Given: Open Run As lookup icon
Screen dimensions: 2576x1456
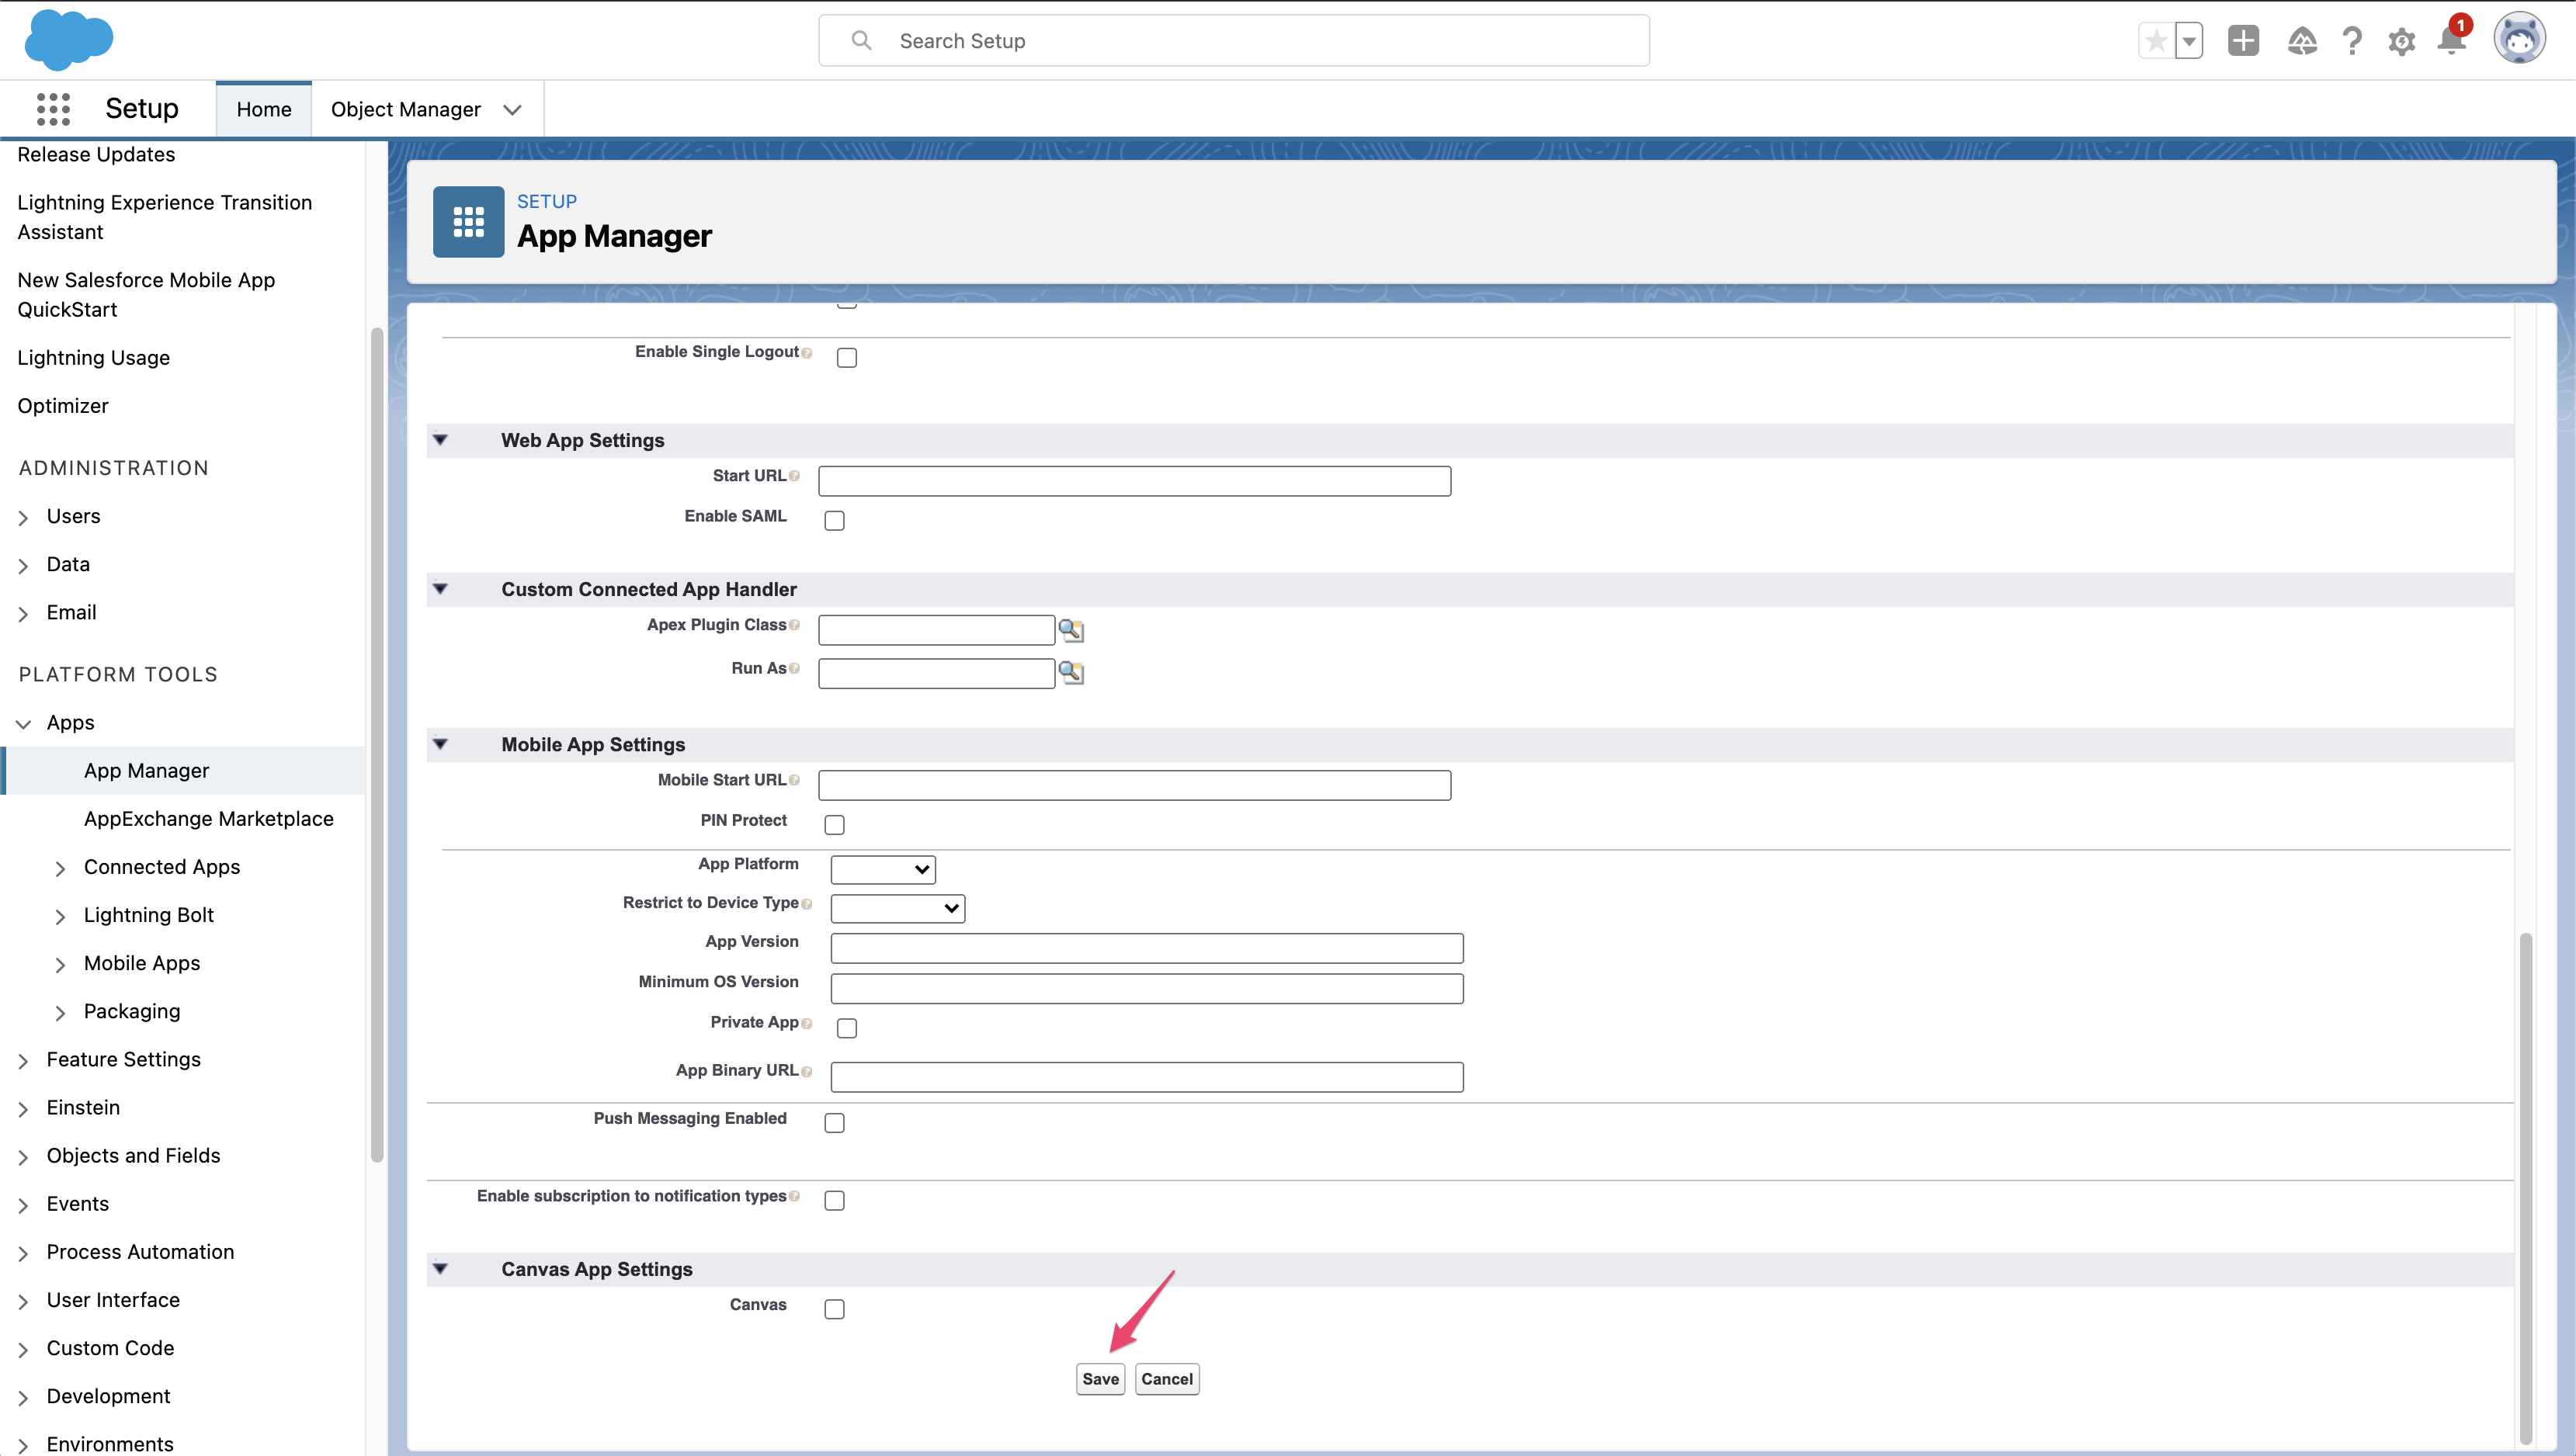Looking at the screenshot, I should 1071,673.
